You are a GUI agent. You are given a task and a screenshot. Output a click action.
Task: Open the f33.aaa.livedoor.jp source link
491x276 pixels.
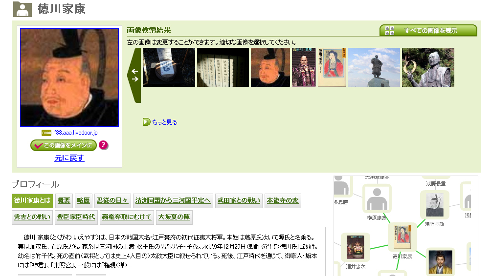point(76,133)
